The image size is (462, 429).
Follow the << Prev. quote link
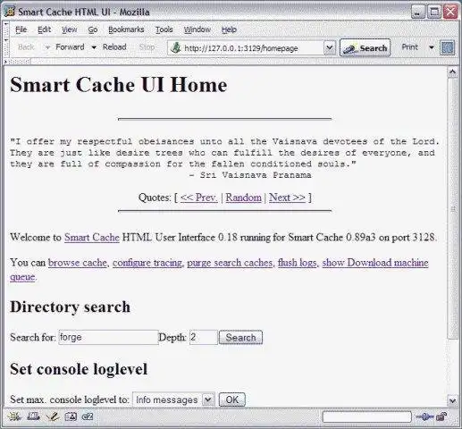pyautogui.click(x=198, y=198)
